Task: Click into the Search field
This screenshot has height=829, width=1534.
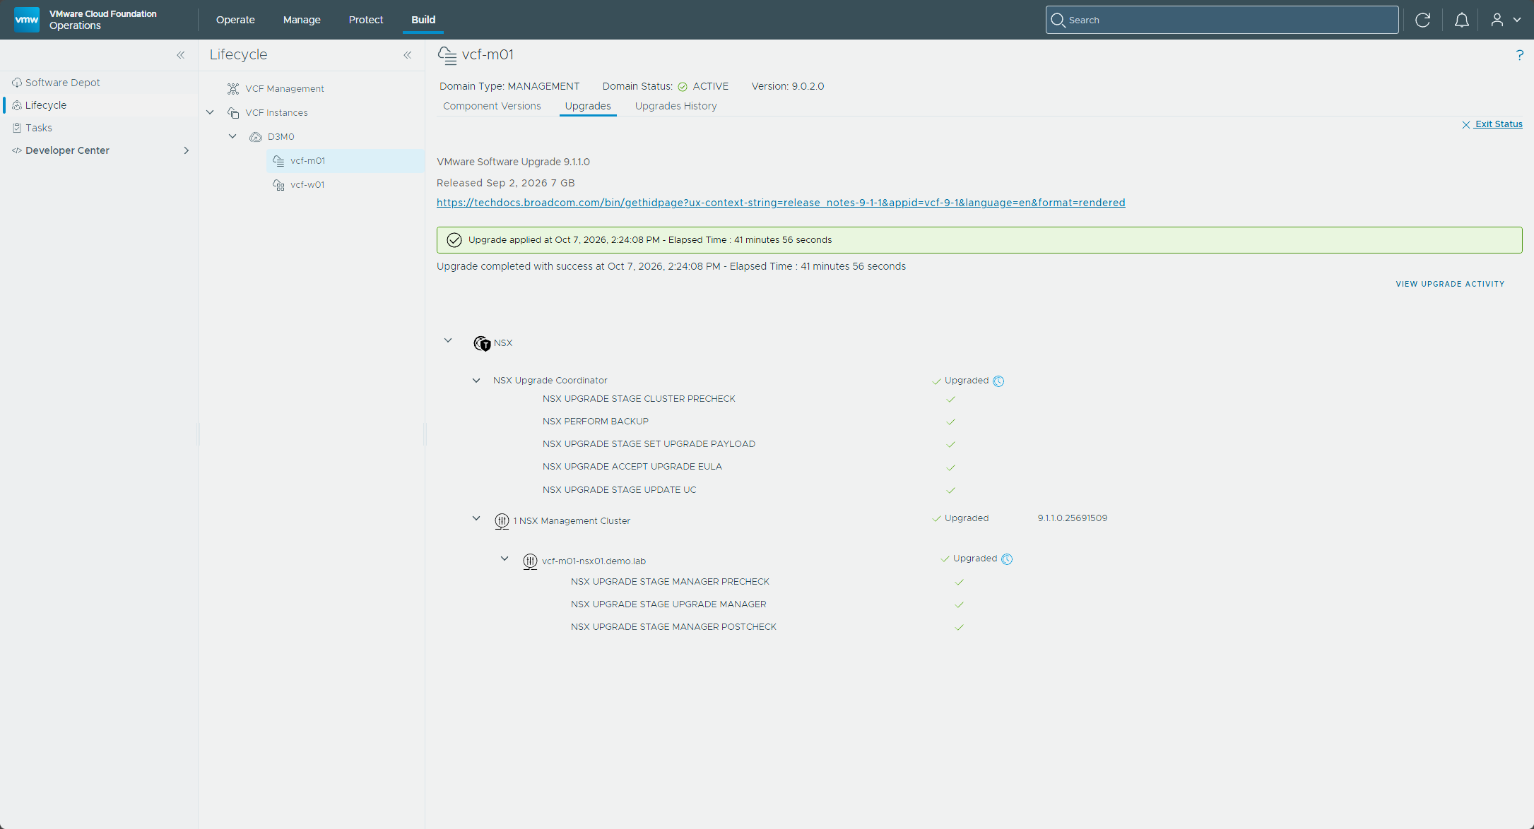Action: [x=1222, y=20]
